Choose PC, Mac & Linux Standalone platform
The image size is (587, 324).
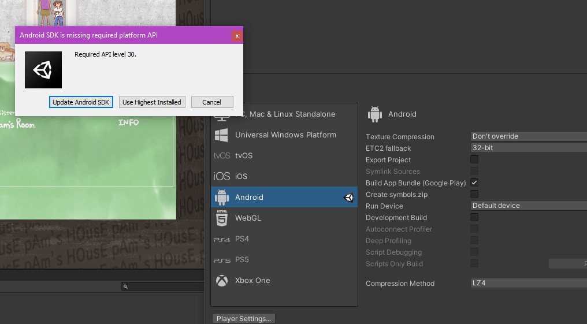coord(284,114)
